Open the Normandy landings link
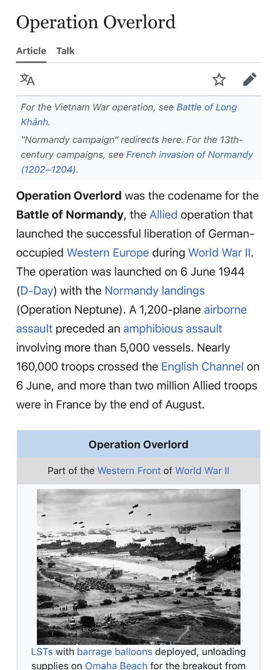Screen dimensions: 270x670 155,291
